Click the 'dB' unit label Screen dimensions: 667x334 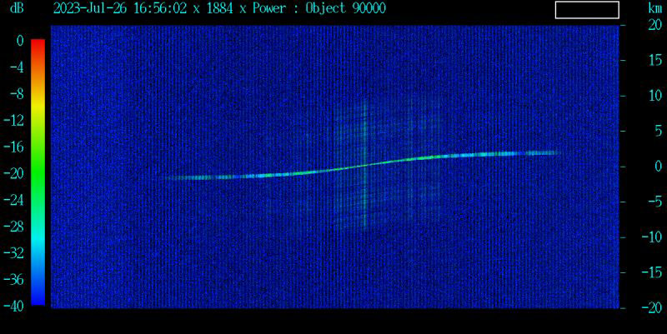tap(17, 7)
